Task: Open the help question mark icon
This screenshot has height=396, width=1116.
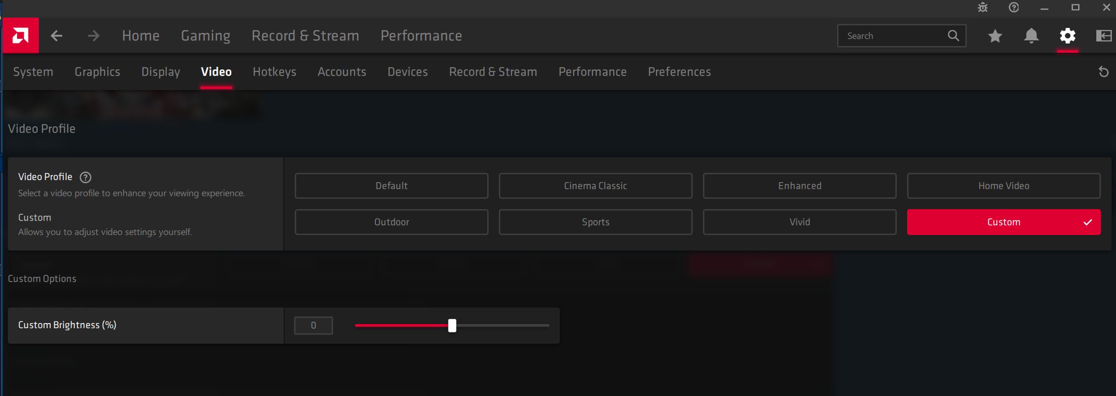Action: pyautogui.click(x=1013, y=8)
